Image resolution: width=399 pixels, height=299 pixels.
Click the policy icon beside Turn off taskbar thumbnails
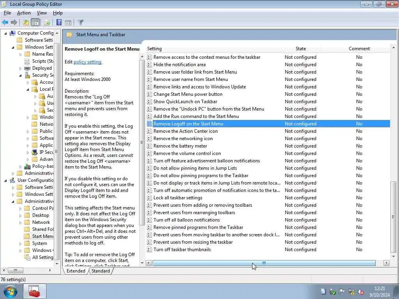click(149, 250)
